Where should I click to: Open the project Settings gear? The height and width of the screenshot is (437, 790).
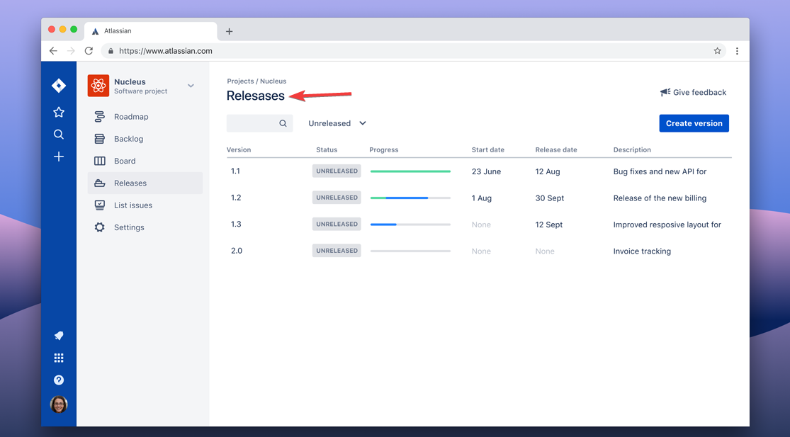pyautogui.click(x=99, y=227)
